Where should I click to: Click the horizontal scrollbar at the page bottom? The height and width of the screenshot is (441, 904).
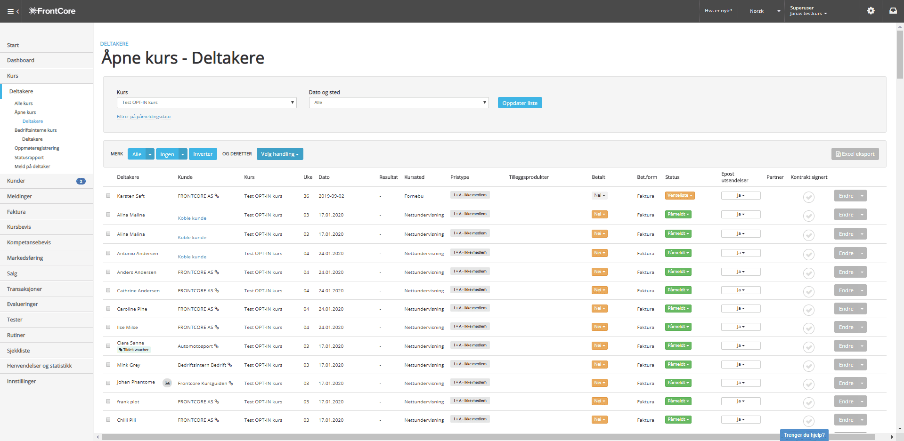[488, 437]
